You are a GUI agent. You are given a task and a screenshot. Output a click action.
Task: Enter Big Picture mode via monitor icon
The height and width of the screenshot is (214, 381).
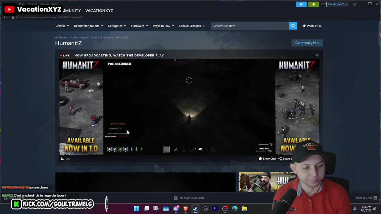click(x=354, y=4)
